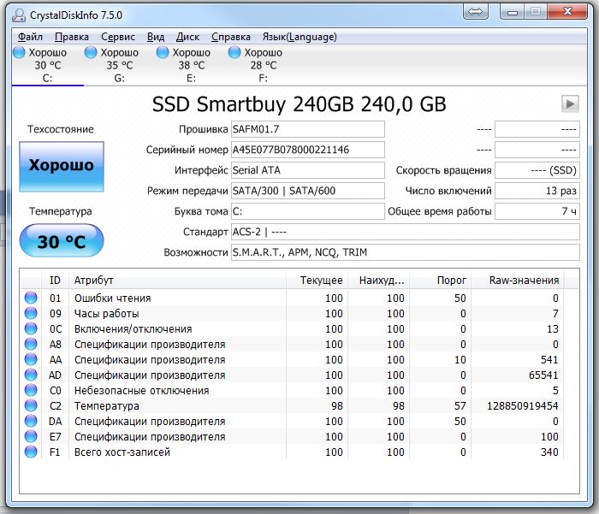Viewport: 599px width, 514px height.
Task: Select the Включения/отключения attribute text
Action: point(133,329)
